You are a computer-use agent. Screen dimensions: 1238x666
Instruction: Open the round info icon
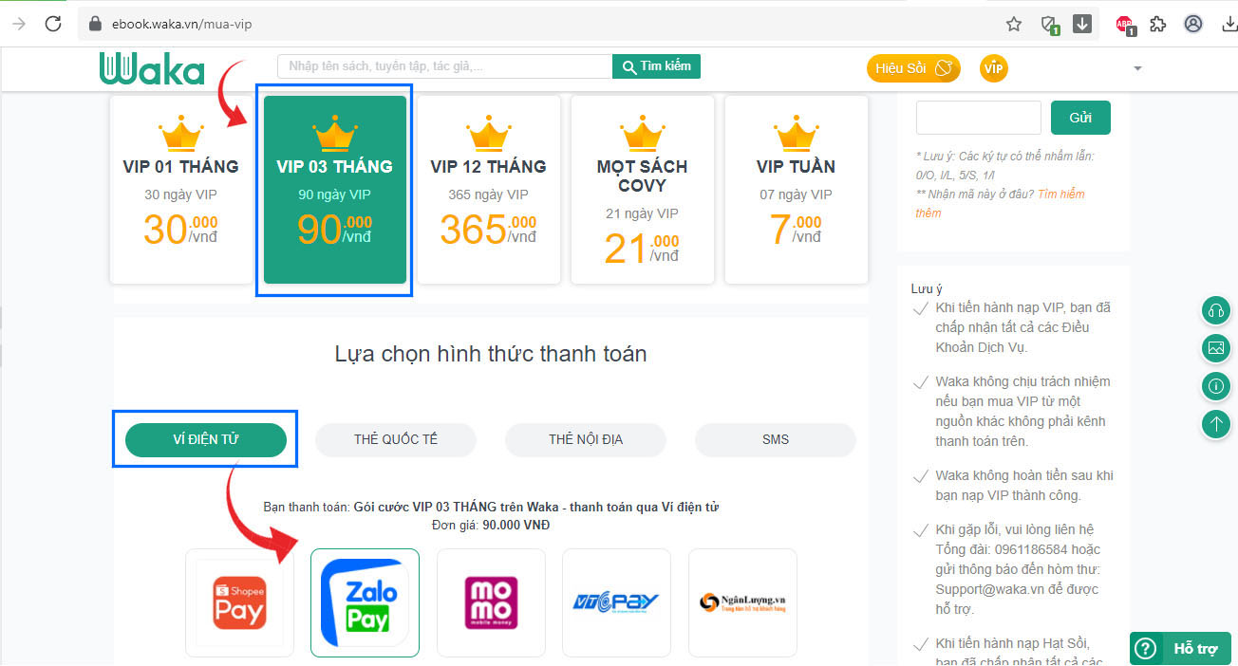pos(1215,386)
